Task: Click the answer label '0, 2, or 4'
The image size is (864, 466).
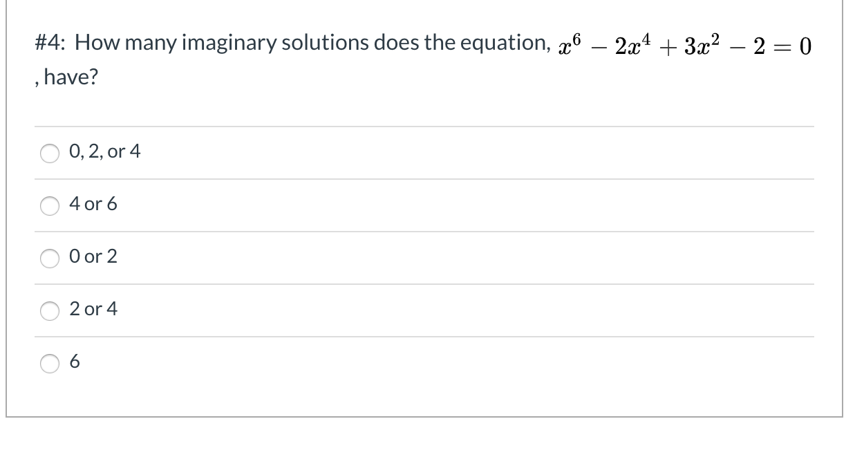Action: 105,151
